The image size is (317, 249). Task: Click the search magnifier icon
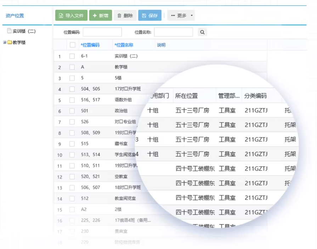202,32
